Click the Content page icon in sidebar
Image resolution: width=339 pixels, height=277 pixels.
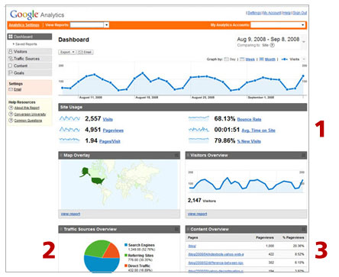coord(11,66)
